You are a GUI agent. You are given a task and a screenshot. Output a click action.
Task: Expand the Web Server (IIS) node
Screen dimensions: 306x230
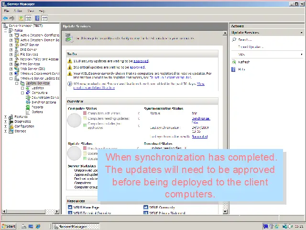point(11,69)
